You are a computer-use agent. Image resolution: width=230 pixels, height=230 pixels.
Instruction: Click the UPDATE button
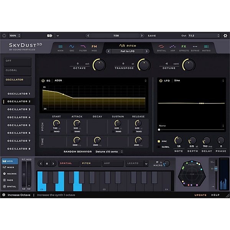[x=200, y=195]
